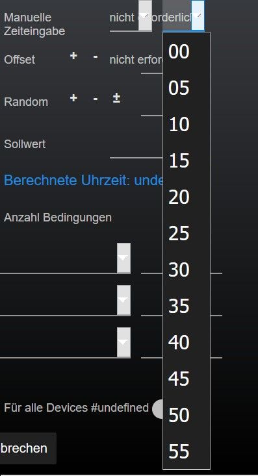Choose plus-minus symbol for Random
Screen dimensions: 258x476
(116, 98)
